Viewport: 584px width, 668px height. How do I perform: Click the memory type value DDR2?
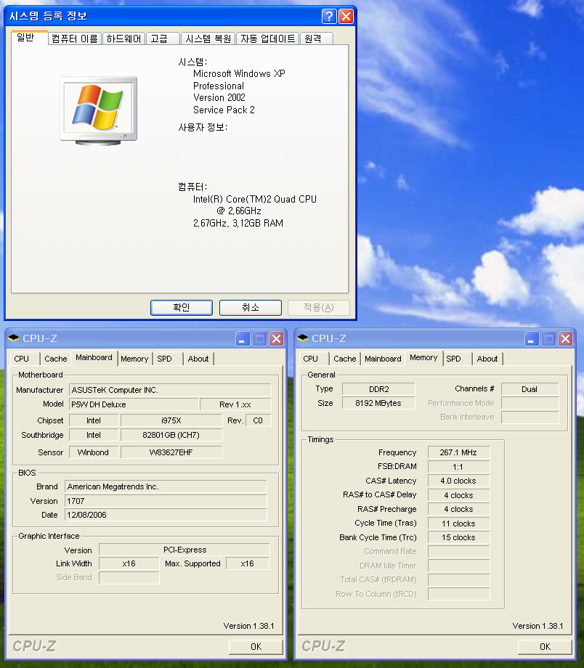378,389
